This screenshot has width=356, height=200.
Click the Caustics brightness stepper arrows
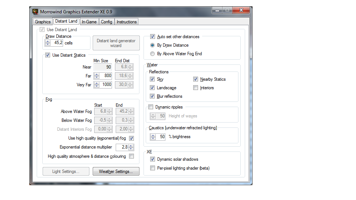coord(153,137)
